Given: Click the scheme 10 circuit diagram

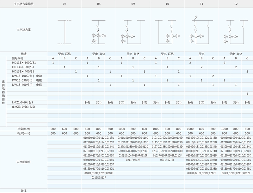Looking at the screenshot, I should point(167,32).
